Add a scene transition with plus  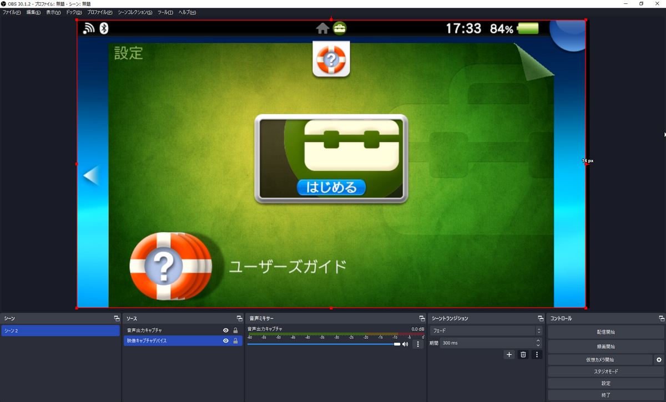click(x=509, y=354)
